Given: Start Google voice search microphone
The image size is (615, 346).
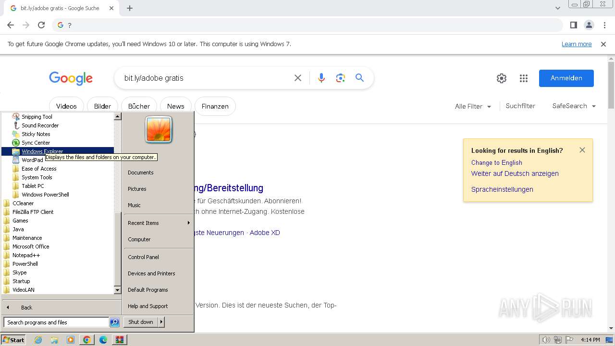Looking at the screenshot, I should pyautogui.click(x=321, y=78).
